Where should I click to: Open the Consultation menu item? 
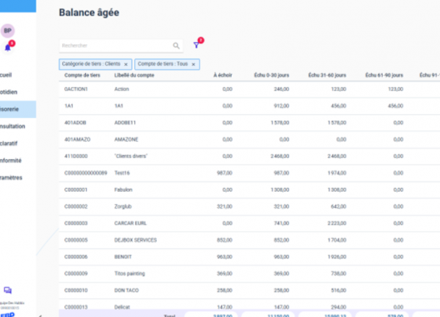(x=12, y=127)
